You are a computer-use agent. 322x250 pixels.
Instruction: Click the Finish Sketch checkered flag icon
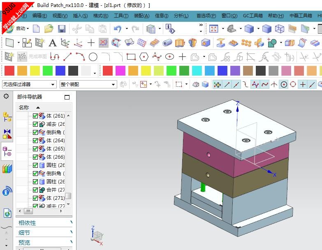[x=22, y=57]
